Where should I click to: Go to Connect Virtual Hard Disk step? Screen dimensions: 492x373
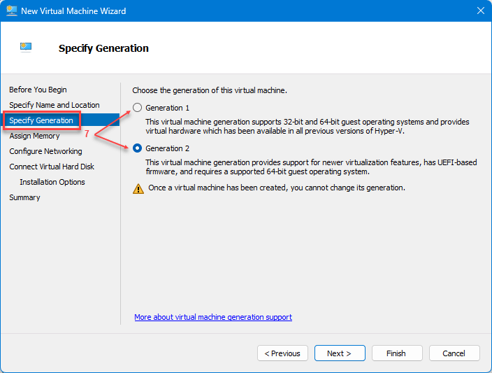pos(52,167)
